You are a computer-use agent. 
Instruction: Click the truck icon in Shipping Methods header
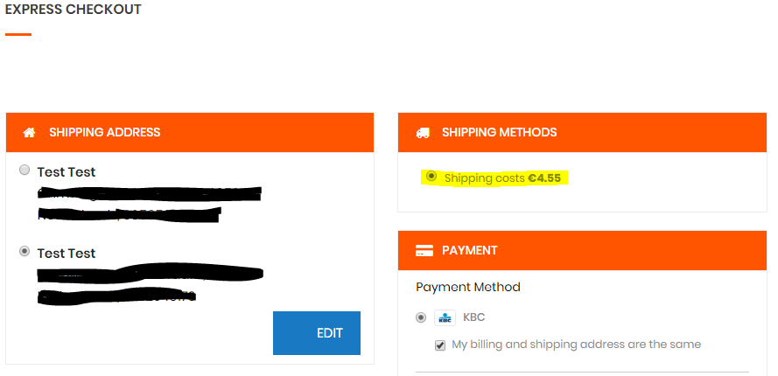click(423, 133)
